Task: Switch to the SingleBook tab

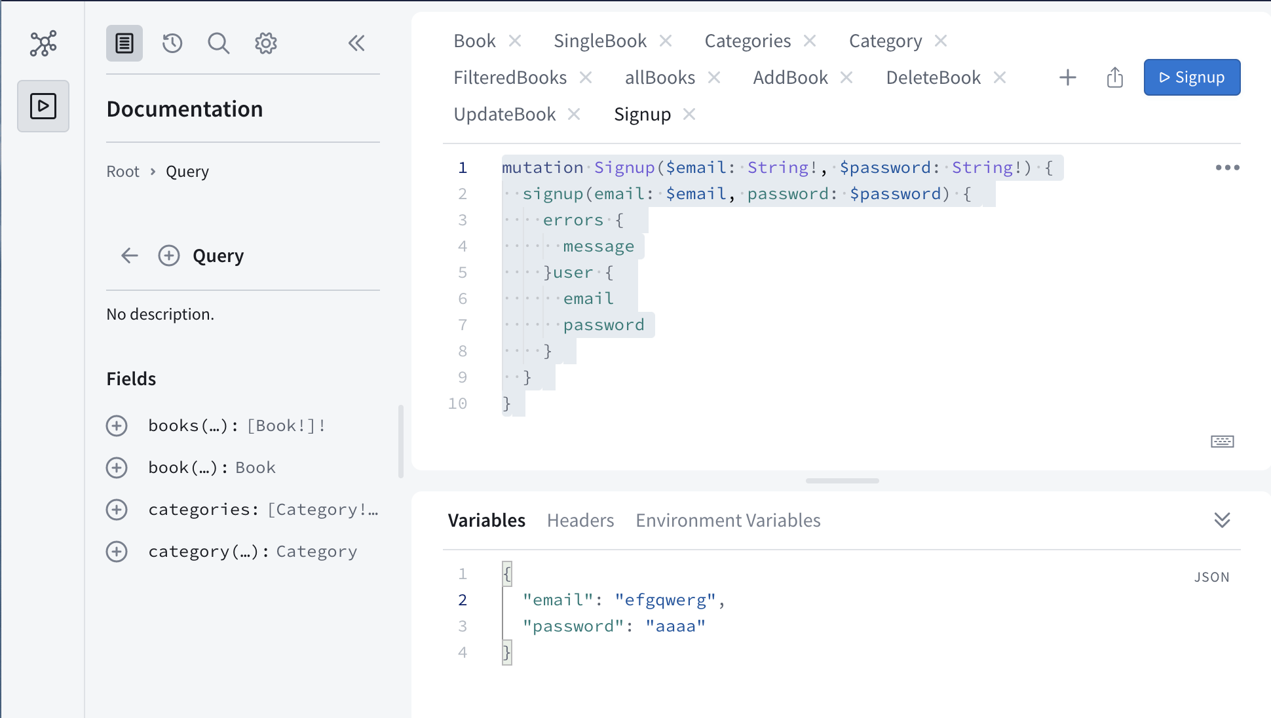Action: pyautogui.click(x=600, y=41)
